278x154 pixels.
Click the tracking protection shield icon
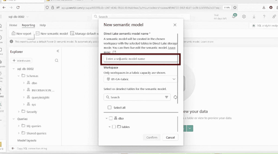click(47, 8)
